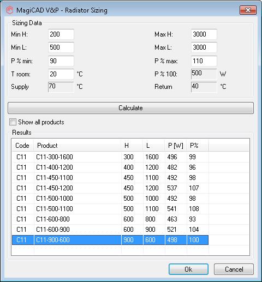This screenshot has width=262, height=282.
Task: Click the 498 power value cell
Action: pos(176,240)
